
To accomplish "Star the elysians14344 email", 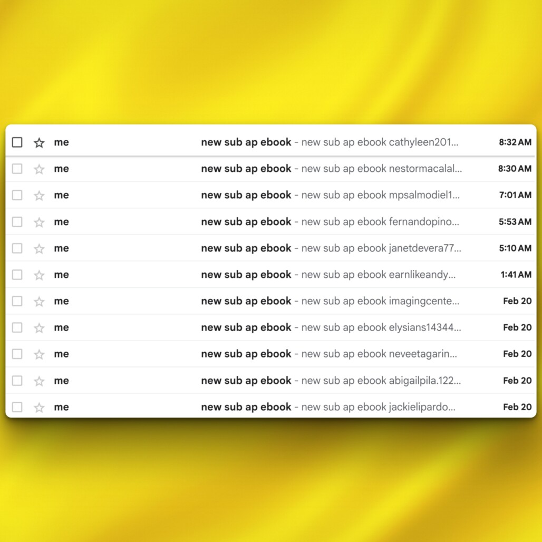I will click(39, 328).
